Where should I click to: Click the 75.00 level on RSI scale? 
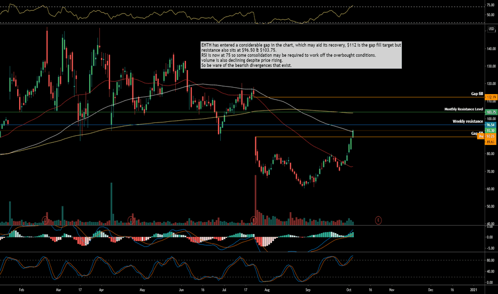click(491, 5)
